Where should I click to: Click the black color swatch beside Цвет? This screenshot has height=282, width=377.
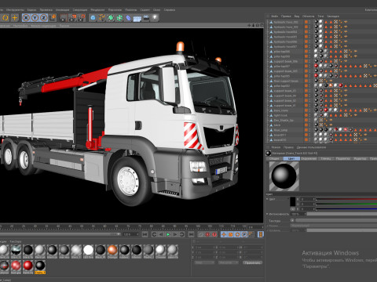pyautogui.click(x=293, y=201)
